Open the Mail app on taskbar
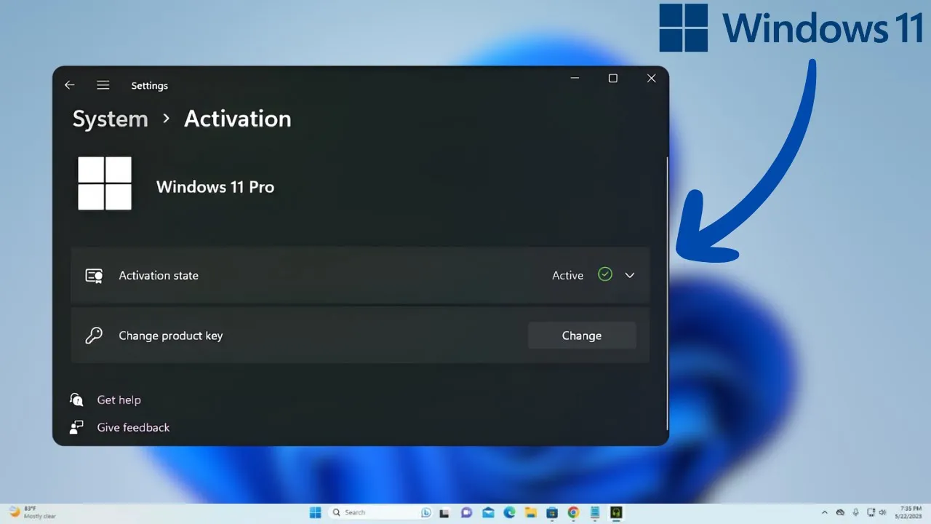 tap(488, 512)
